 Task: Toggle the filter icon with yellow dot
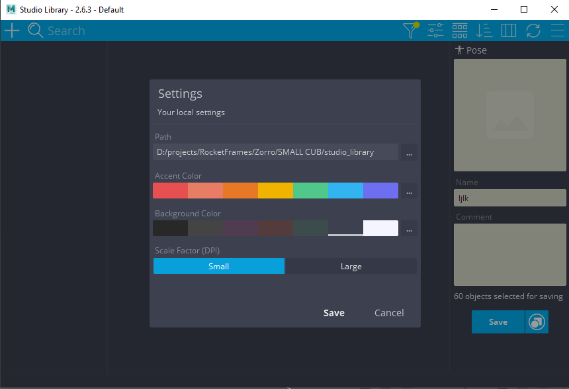point(410,30)
